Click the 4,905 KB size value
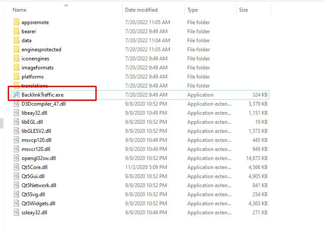325x232 pixels. 258,176
